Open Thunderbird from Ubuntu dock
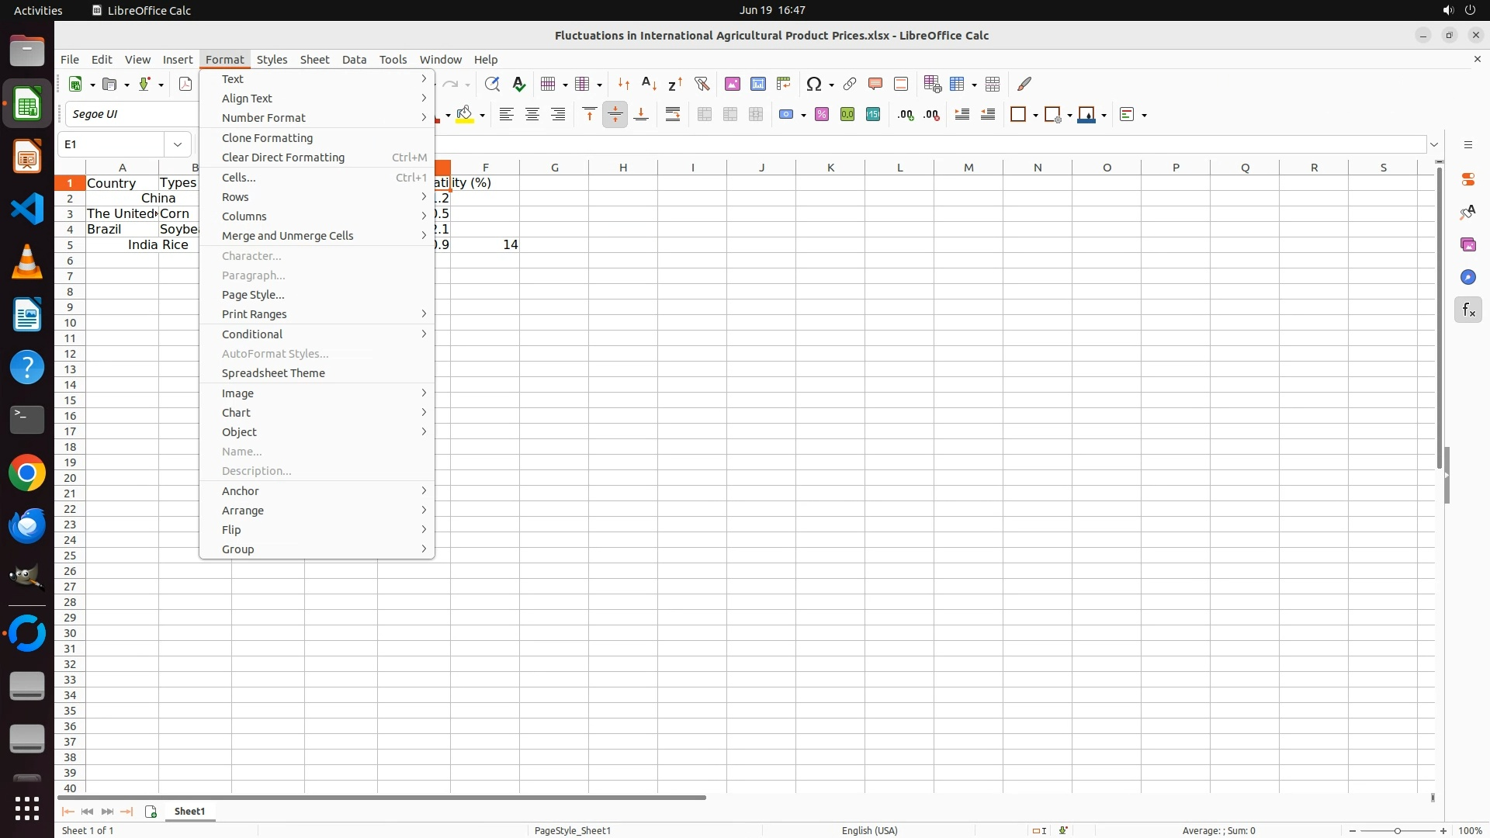The image size is (1490, 838). click(x=27, y=526)
